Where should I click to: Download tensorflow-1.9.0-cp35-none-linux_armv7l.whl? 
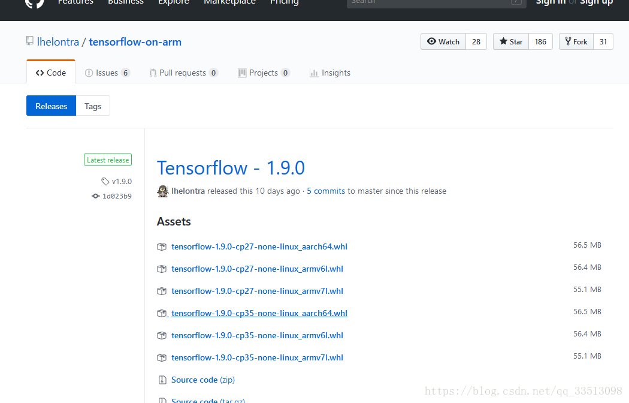[257, 357]
